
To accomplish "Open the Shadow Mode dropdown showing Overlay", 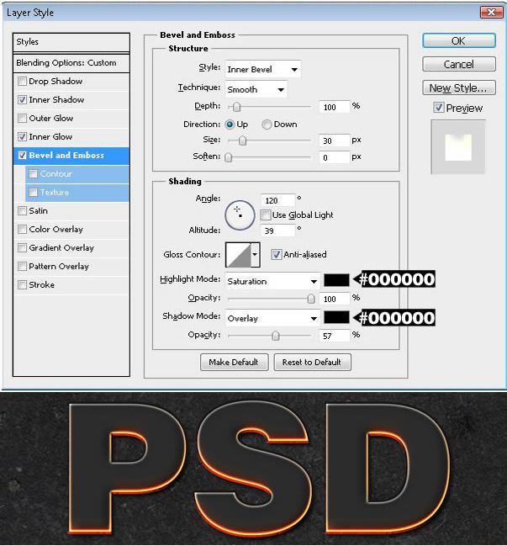I will pyautogui.click(x=272, y=318).
